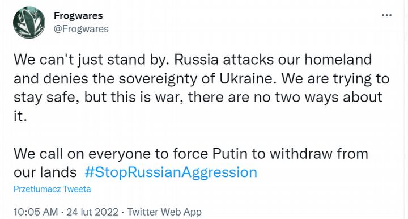Click the lone "it." line of the tweet
The image size is (408, 219).
click(20, 116)
